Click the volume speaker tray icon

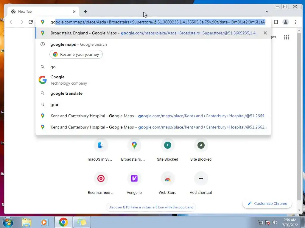tap(275, 222)
